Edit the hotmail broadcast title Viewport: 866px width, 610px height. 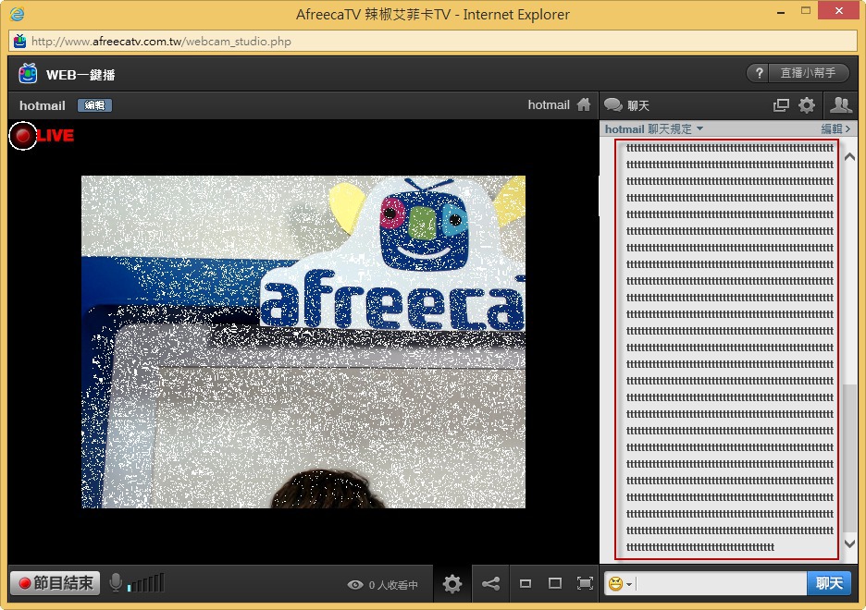[x=94, y=105]
